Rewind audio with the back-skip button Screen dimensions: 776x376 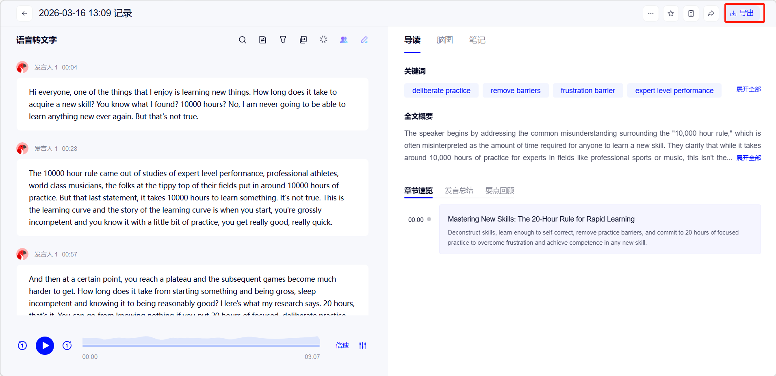22,346
